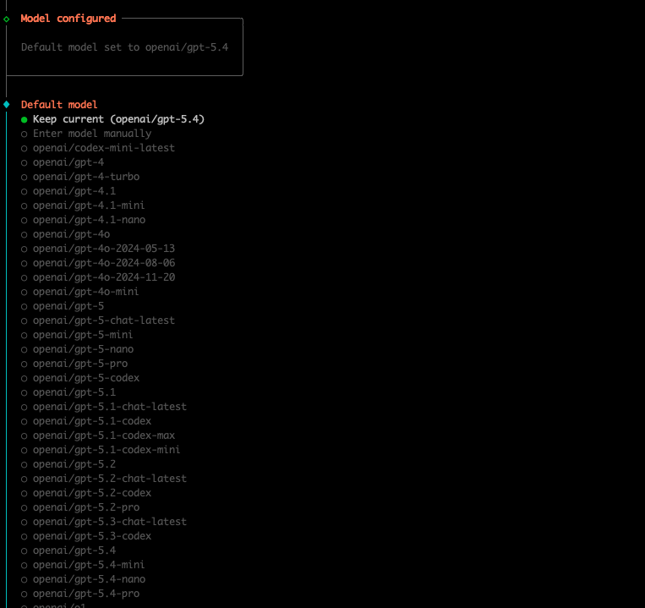Choose the openai/gpt-5.1-codex-max model
645x608 pixels.
pyautogui.click(x=104, y=435)
